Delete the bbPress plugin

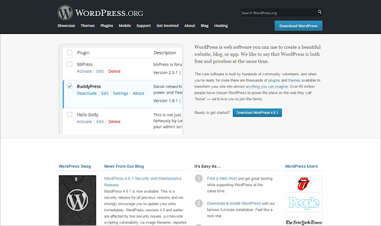[114, 72]
